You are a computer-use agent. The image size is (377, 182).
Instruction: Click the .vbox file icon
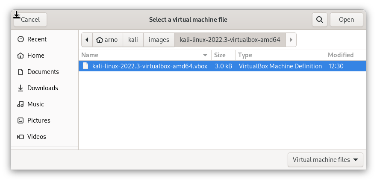pos(85,66)
